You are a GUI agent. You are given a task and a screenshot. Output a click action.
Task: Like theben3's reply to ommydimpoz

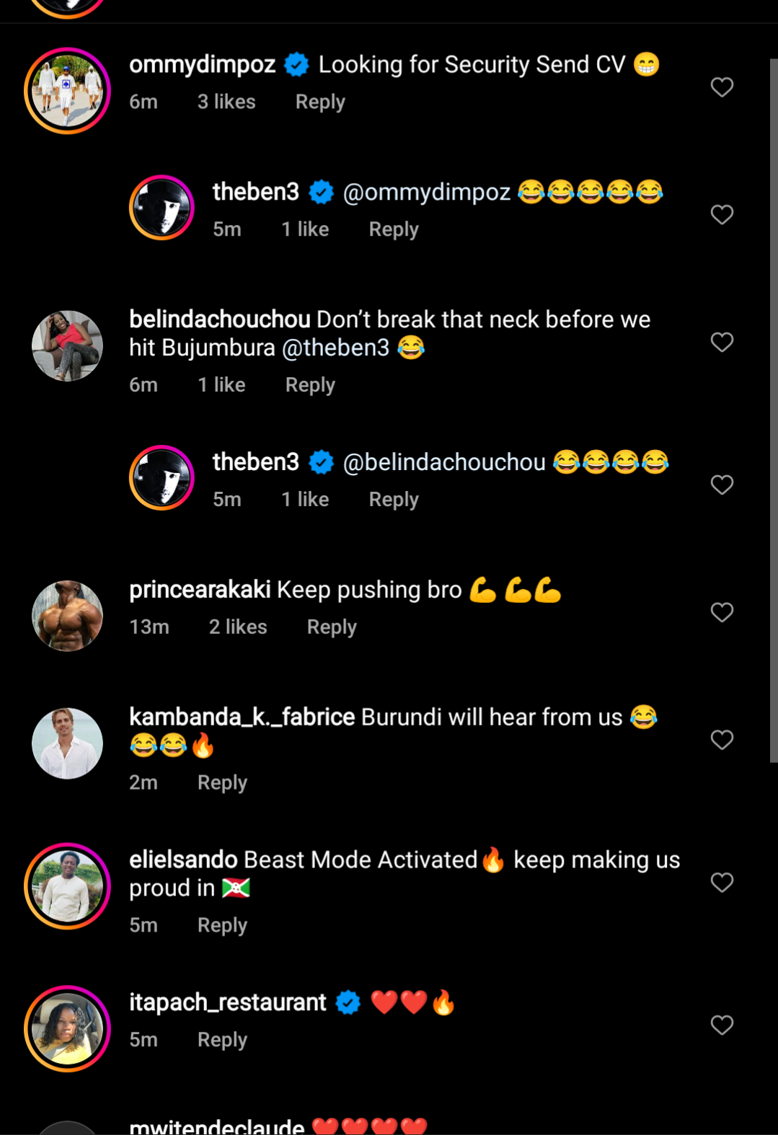(722, 214)
